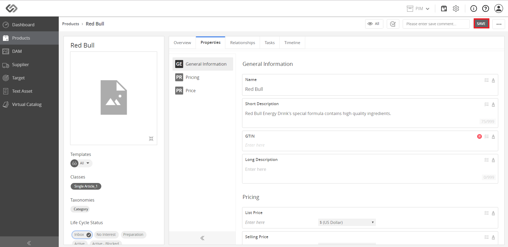Collapse the product image panel
Viewport: 508px width, 247px height.
click(x=151, y=139)
